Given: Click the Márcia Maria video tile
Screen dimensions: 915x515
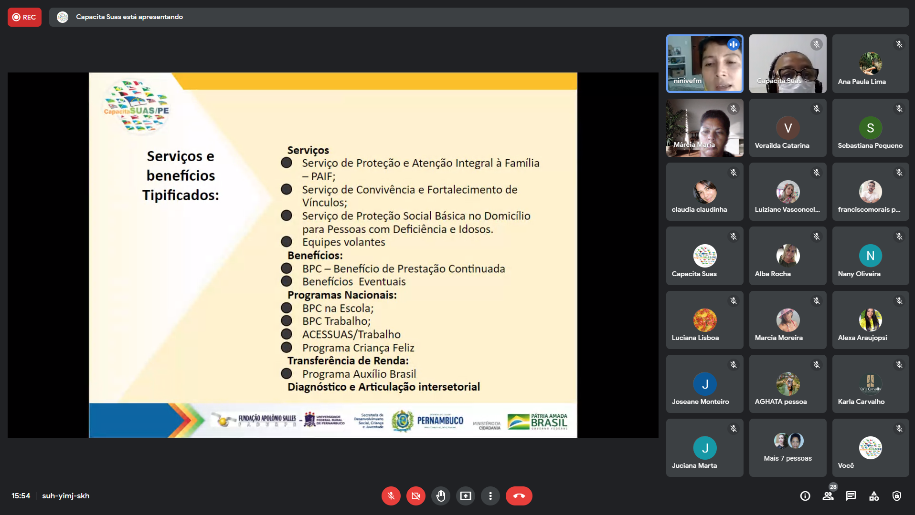Looking at the screenshot, I should pos(704,128).
